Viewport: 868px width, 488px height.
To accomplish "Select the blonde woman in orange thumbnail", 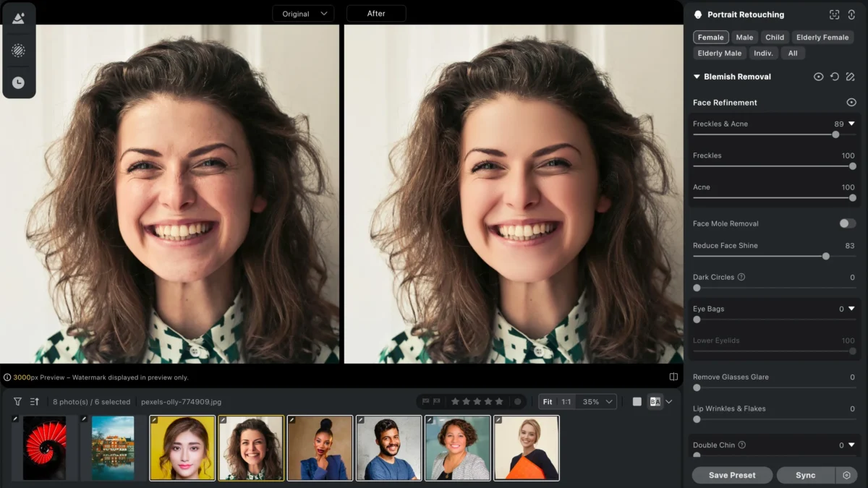I will pyautogui.click(x=526, y=448).
